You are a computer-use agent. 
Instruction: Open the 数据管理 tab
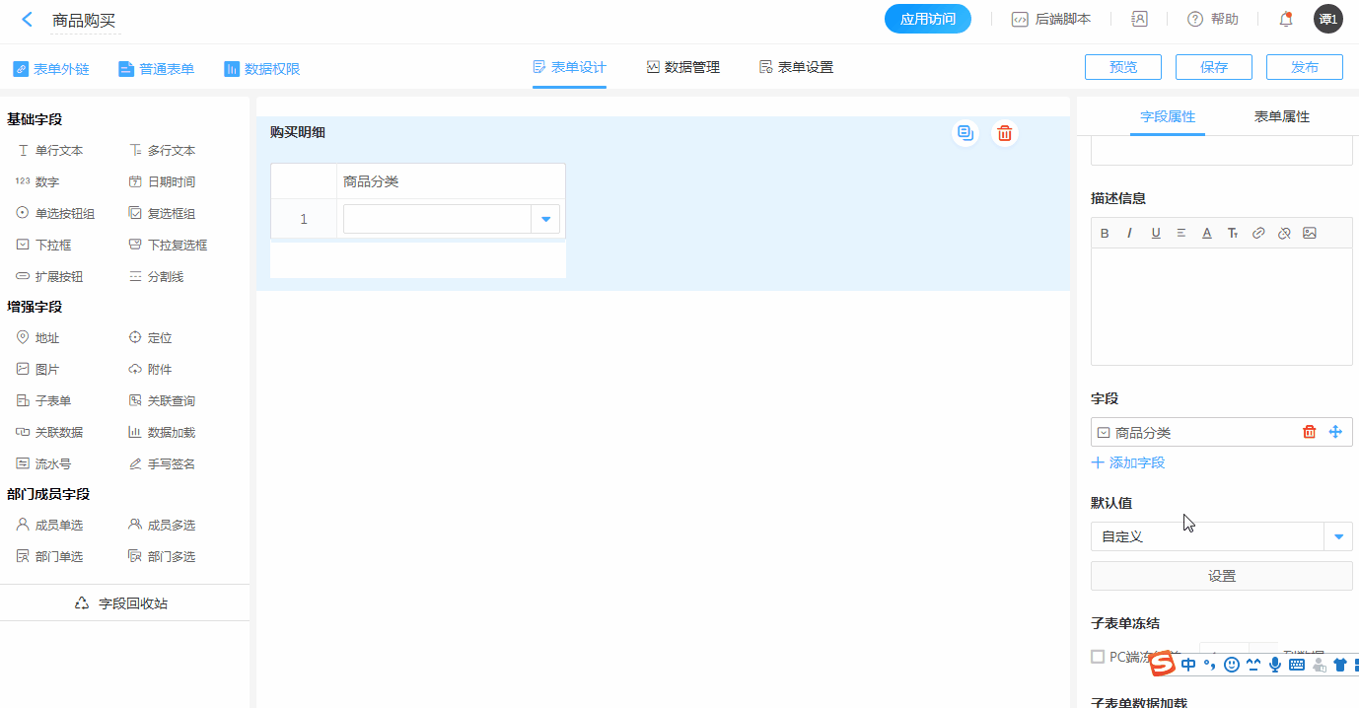[682, 67]
